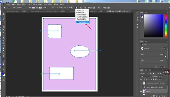This screenshot has height=97, width=170.
Task: Select the Pen tool
Action: (x=3, y=53)
